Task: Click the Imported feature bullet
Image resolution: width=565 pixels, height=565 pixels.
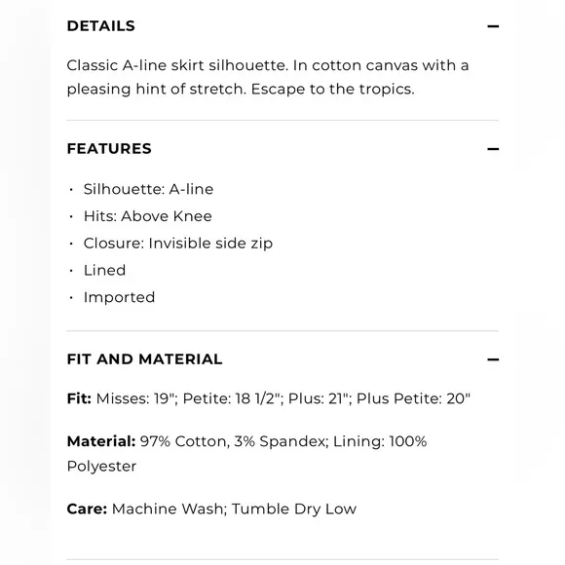Action: (x=119, y=297)
